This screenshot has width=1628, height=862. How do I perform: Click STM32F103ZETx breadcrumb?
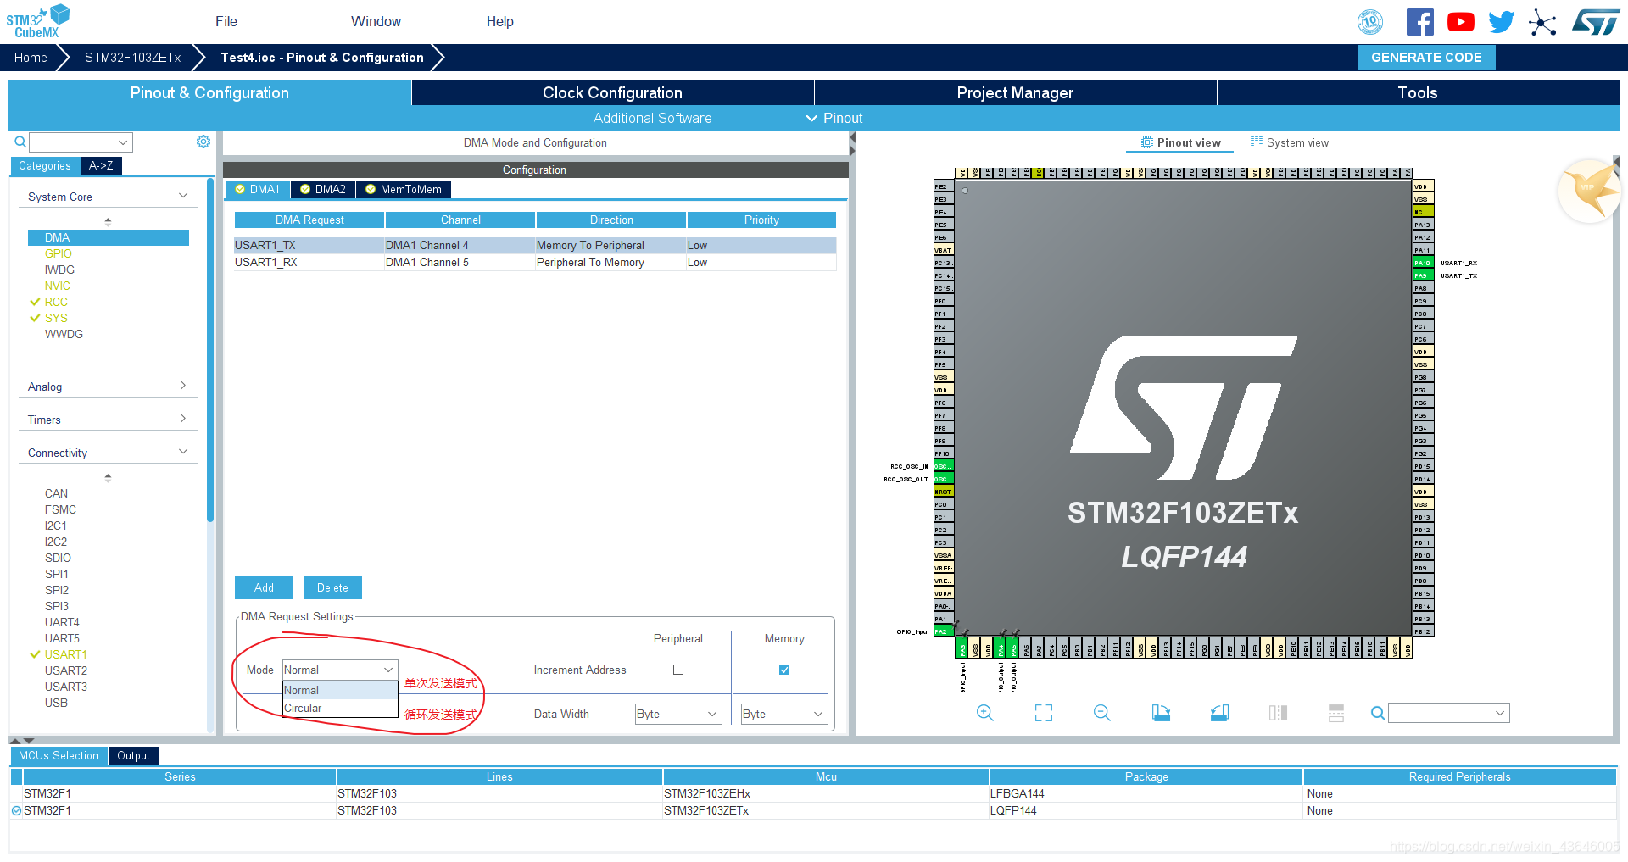(x=133, y=58)
